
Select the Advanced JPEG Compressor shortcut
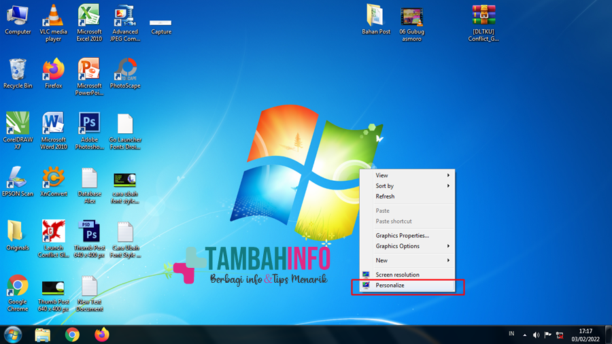pos(125,23)
